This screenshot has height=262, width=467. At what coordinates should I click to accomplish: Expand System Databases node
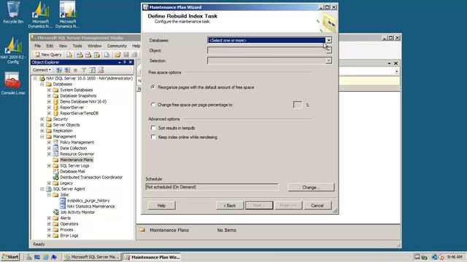pos(49,90)
